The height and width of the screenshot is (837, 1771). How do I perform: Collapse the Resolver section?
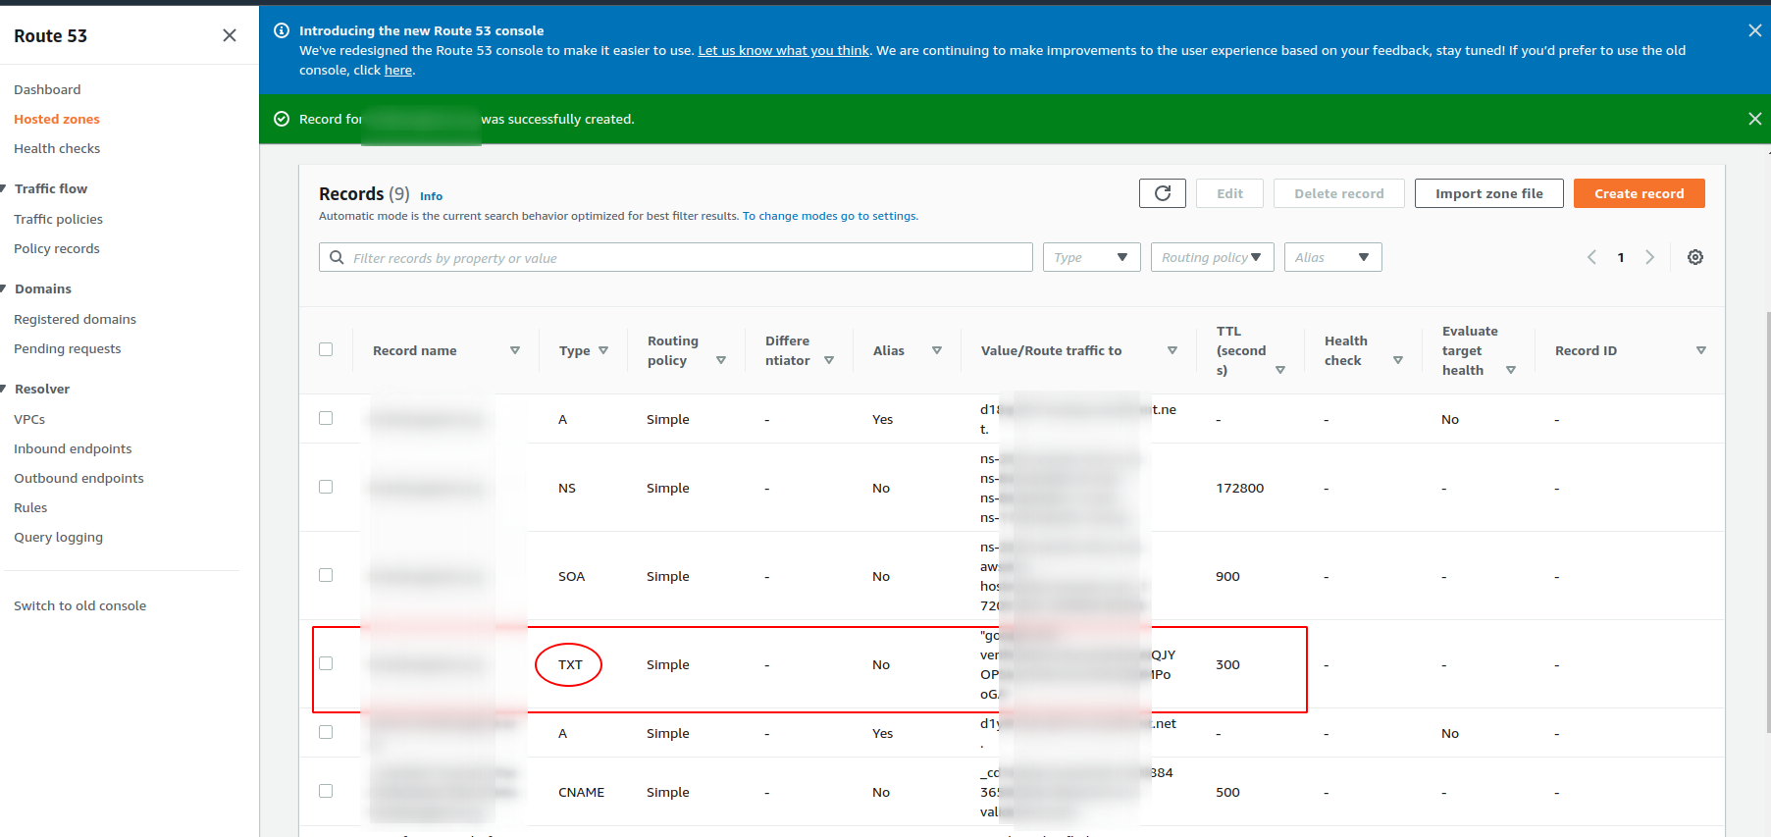pyautogui.click(x=4, y=389)
